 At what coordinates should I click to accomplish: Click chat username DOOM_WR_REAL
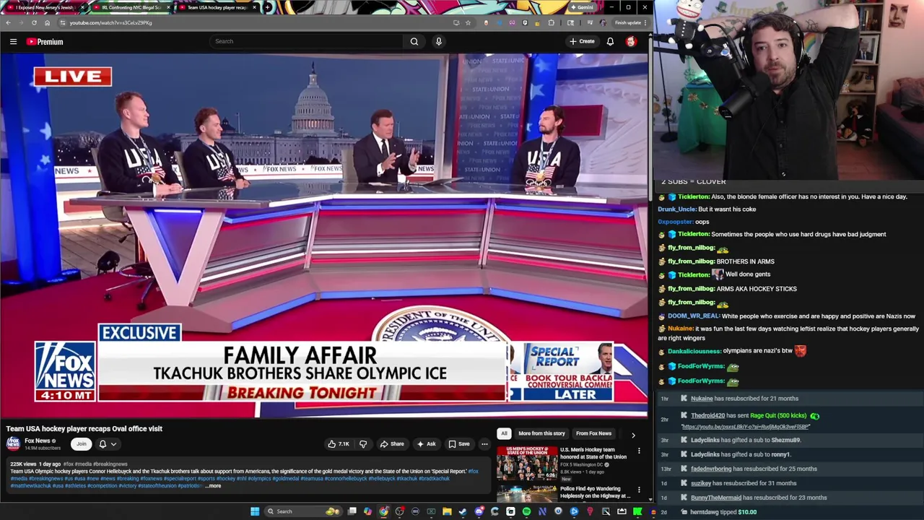pyautogui.click(x=694, y=316)
